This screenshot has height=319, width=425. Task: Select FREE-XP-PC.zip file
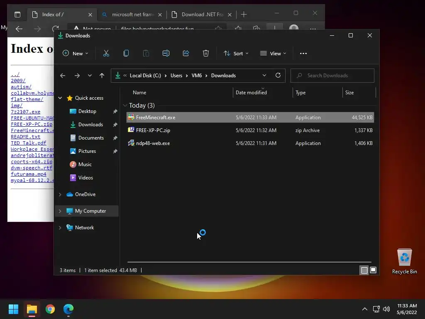point(250,130)
